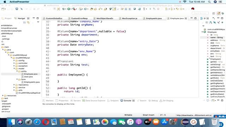Screen dimensions: 226x127
Task: Click 'Smart Insert' in status bar
Action: click(x=148, y=115)
